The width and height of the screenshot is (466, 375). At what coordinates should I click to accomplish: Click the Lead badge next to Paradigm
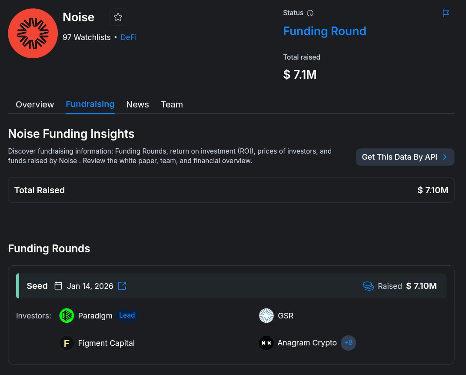click(127, 315)
